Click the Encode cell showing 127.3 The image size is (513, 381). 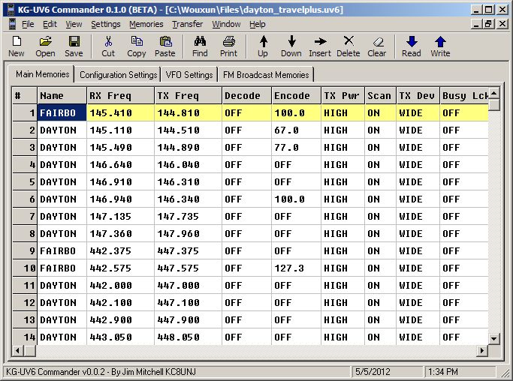click(x=294, y=268)
